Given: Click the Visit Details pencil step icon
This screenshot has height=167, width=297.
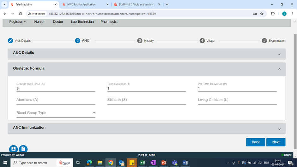Looking at the screenshot, I should click(10, 40).
